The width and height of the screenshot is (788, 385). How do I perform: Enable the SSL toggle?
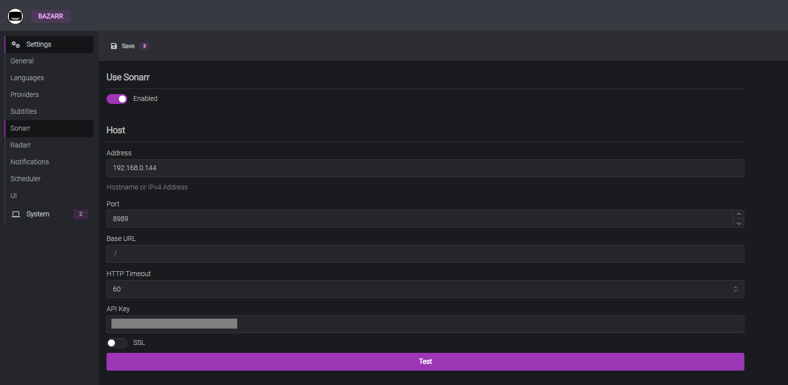pyautogui.click(x=116, y=342)
